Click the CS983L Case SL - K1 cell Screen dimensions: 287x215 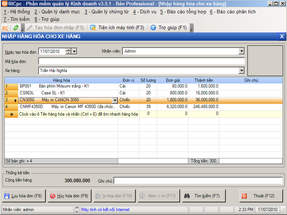68,93
